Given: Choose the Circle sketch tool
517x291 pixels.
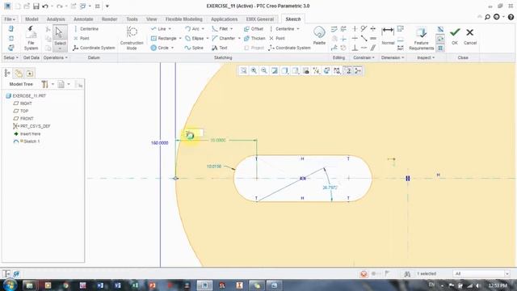Looking at the screenshot, I should point(160,48).
